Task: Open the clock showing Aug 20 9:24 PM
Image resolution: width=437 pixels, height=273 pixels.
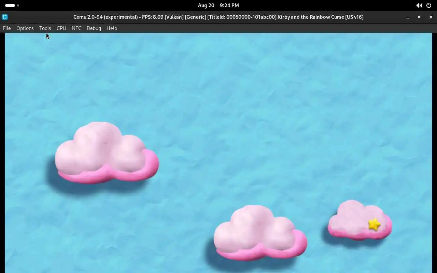Action: point(218,5)
